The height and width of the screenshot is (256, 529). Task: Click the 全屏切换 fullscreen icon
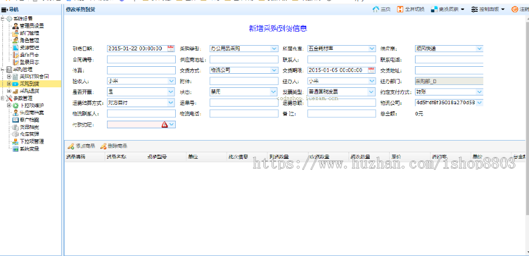tap(400, 9)
